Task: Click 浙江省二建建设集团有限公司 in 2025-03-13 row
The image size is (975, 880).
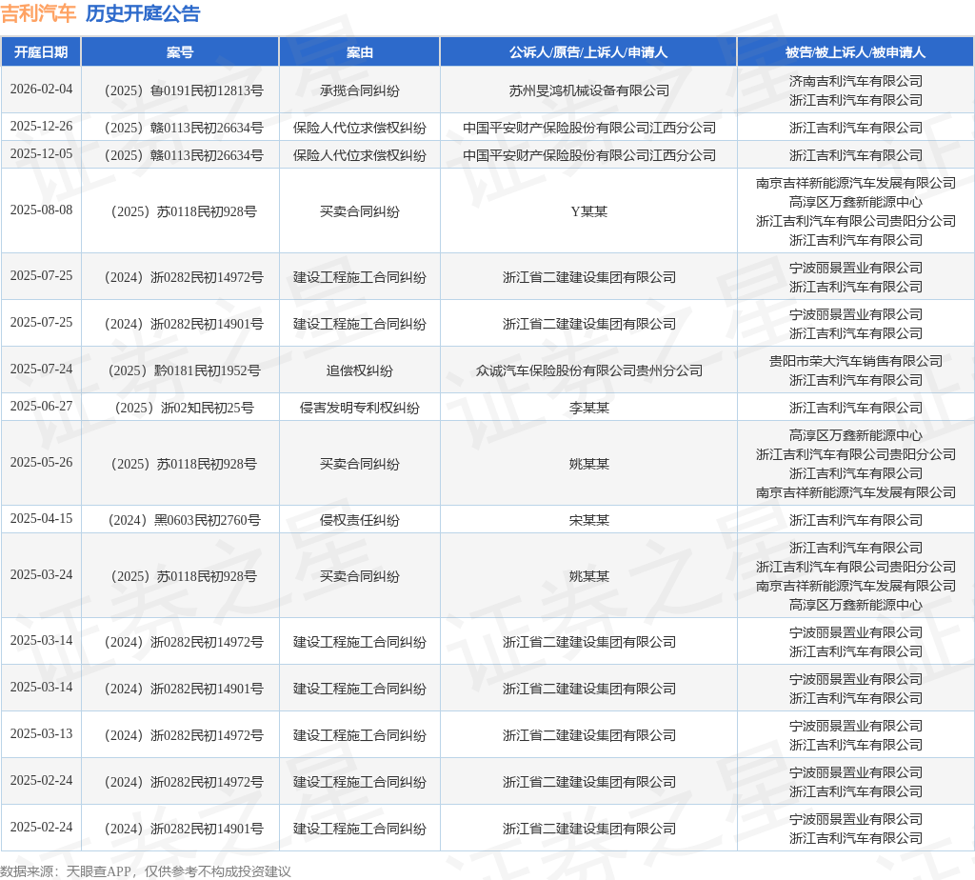Action: pyautogui.click(x=588, y=735)
